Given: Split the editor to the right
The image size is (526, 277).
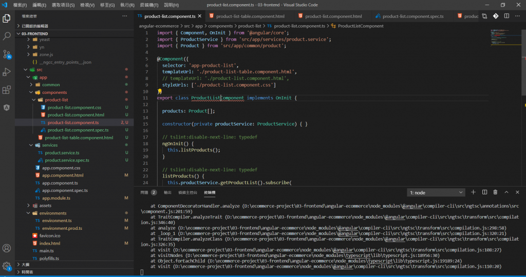Looking at the screenshot, I should [x=507, y=16].
